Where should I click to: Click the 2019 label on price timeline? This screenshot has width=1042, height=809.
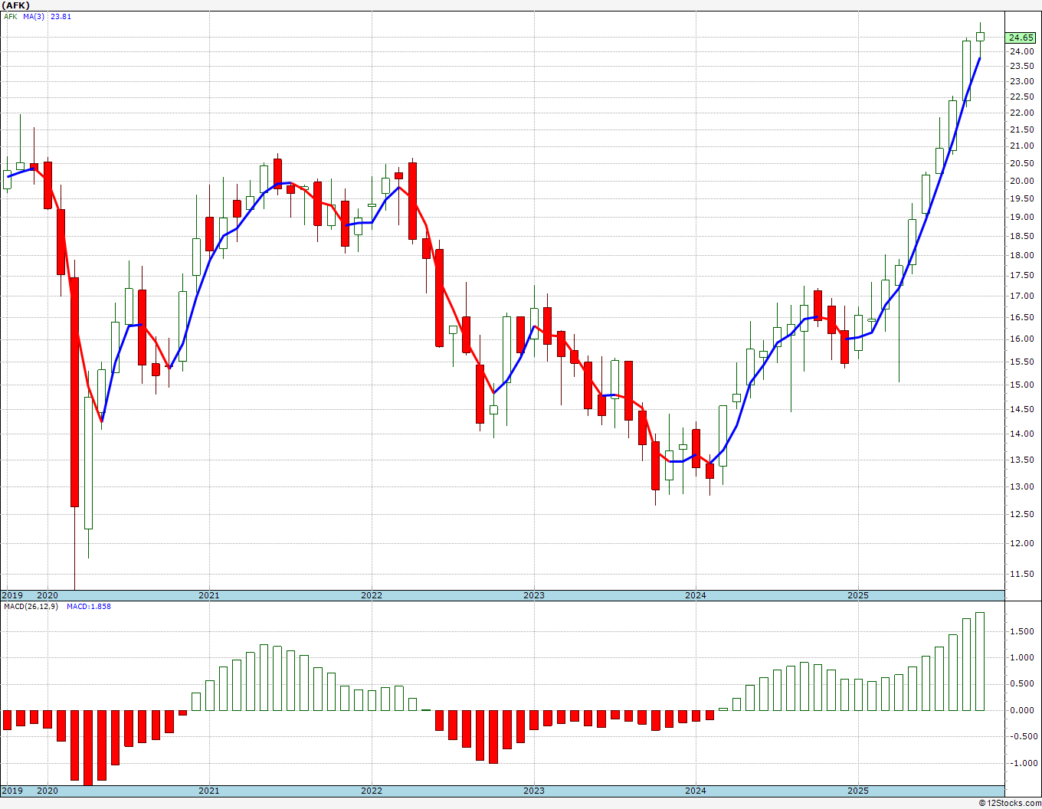click(x=11, y=595)
